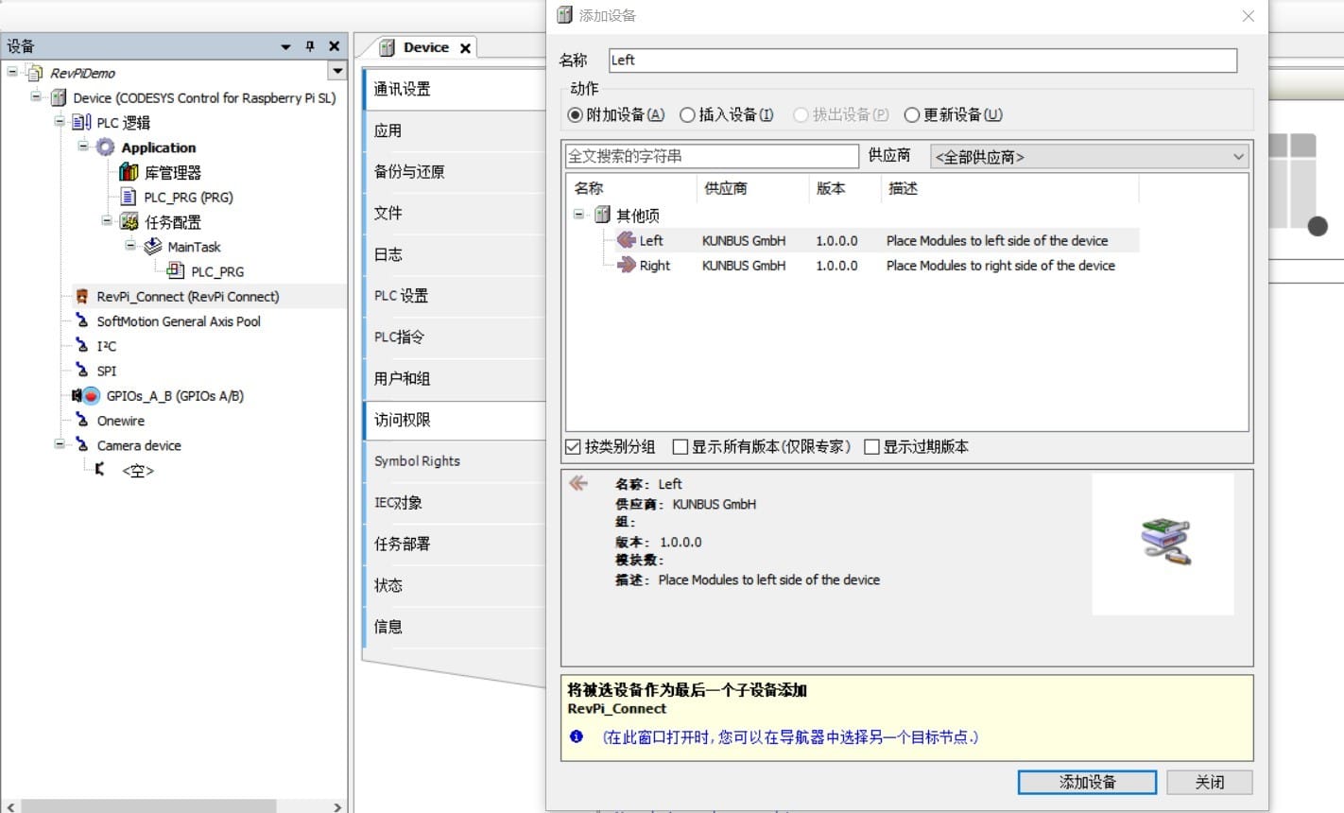The width and height of the screenshot is (1344, 813).
Task: Collapse the 其他项 category node
Action: coord(578,215)
